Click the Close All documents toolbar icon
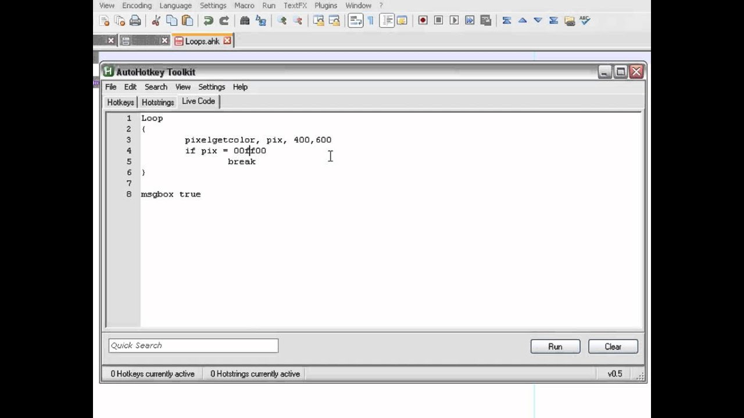The height and width of the screenshot is (418, 744). (120, 21)
